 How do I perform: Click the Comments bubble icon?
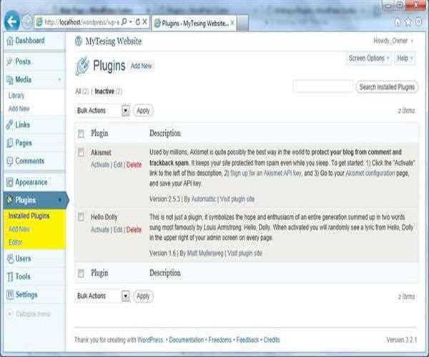coord(9,161)
